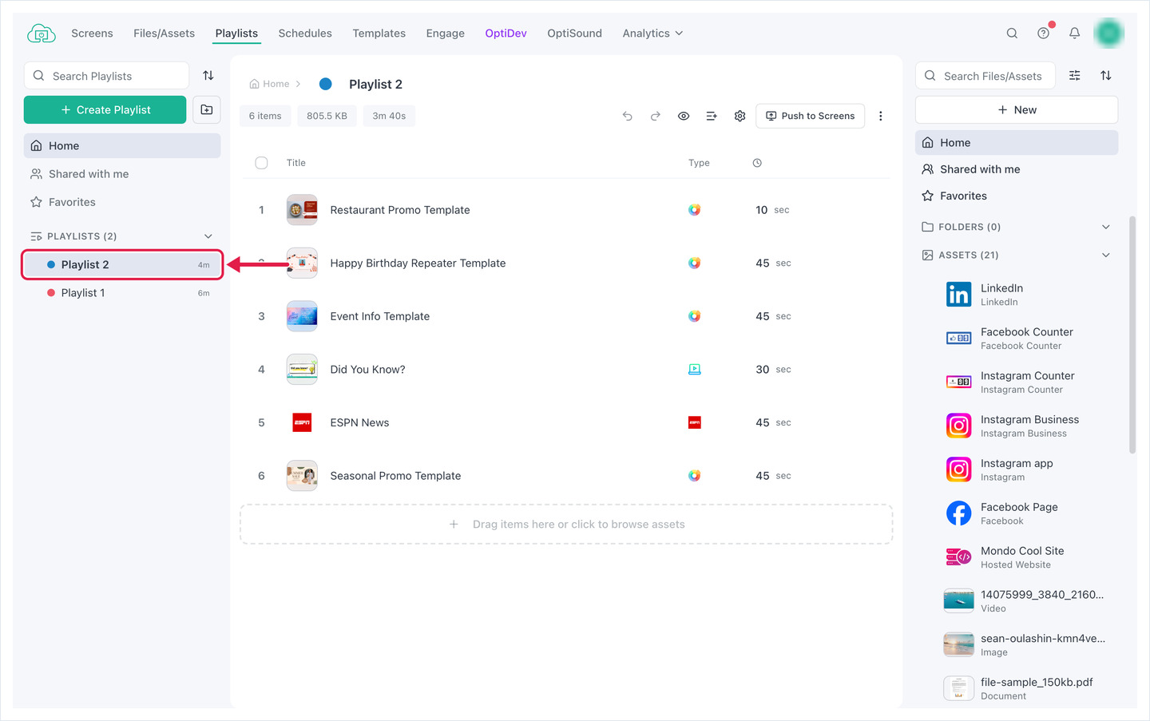Switch to the Screens tab
This screenshot has height=721, width=1150.
pos(92,34)
